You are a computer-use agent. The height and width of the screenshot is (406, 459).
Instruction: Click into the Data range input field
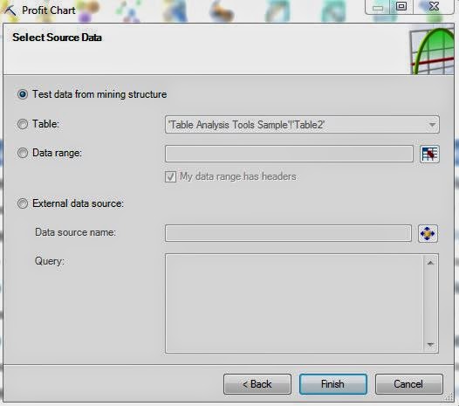coord(289,154)
